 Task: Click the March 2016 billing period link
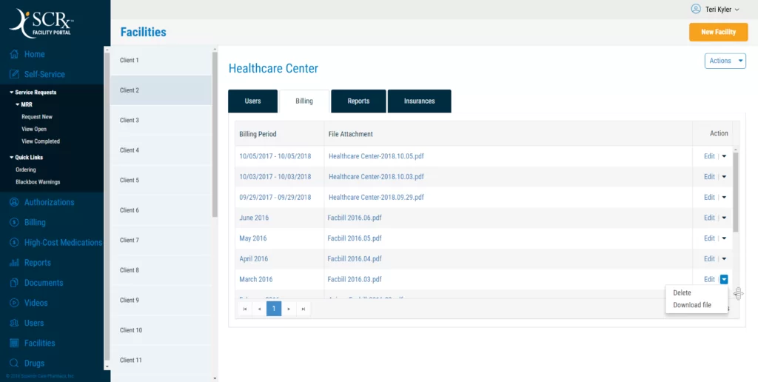255,279
